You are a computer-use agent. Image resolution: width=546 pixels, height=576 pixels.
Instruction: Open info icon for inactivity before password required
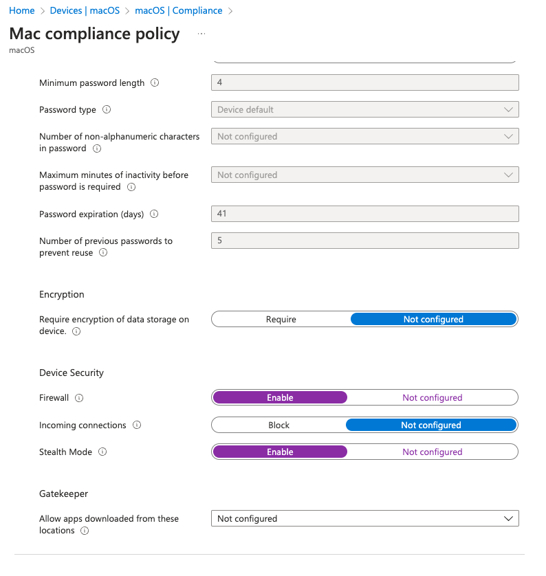[131, 187]
